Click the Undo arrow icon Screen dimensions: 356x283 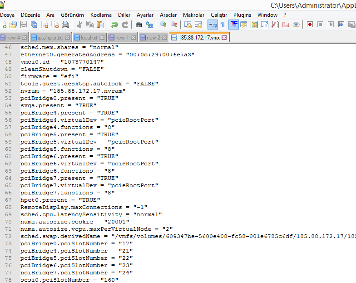(x=114, y=25)
